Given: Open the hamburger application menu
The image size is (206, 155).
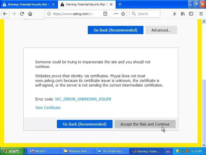Looking at the screenshot, I should [201, 14].
